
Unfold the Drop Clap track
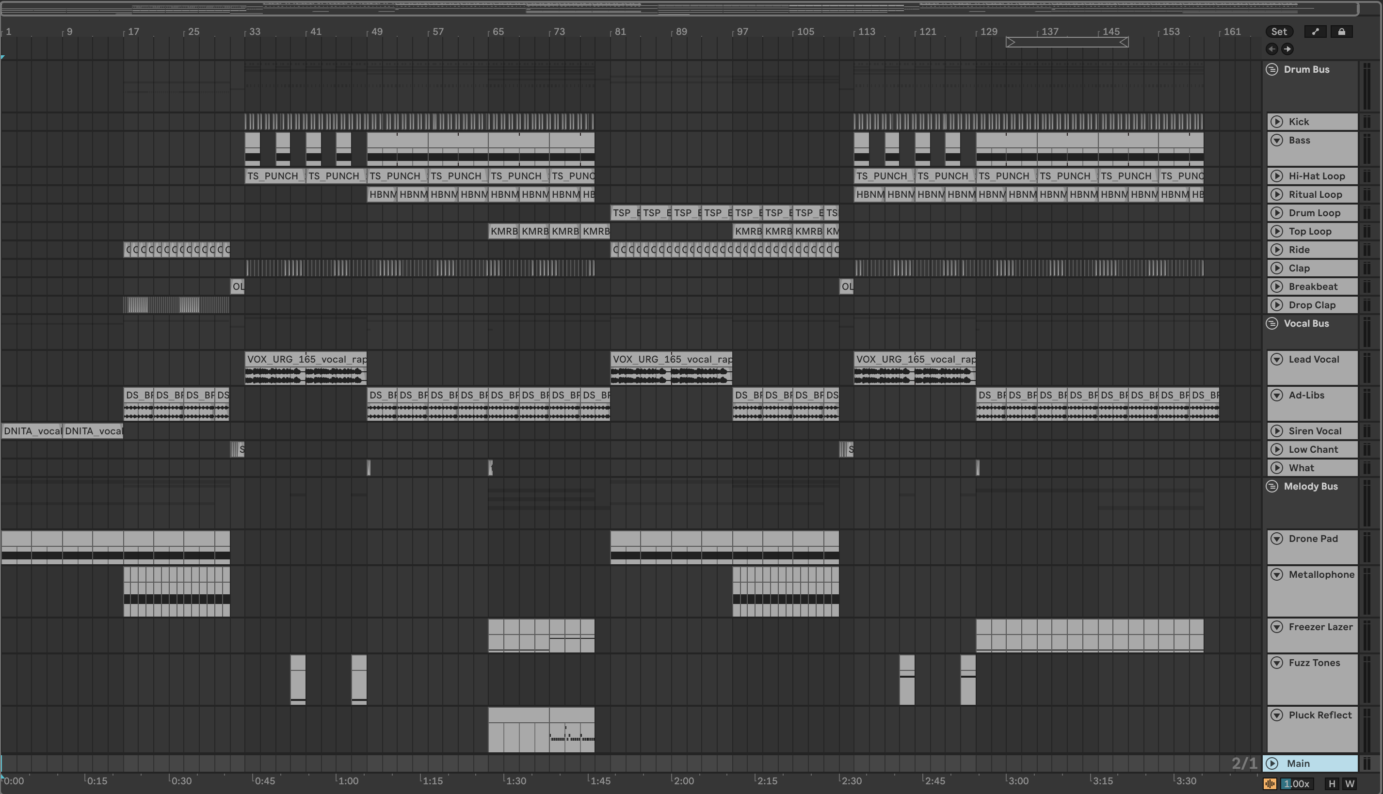tap(1277, 305)
